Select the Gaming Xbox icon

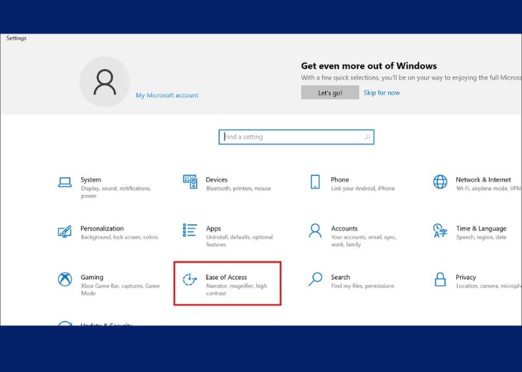click(x=65, y=280)
